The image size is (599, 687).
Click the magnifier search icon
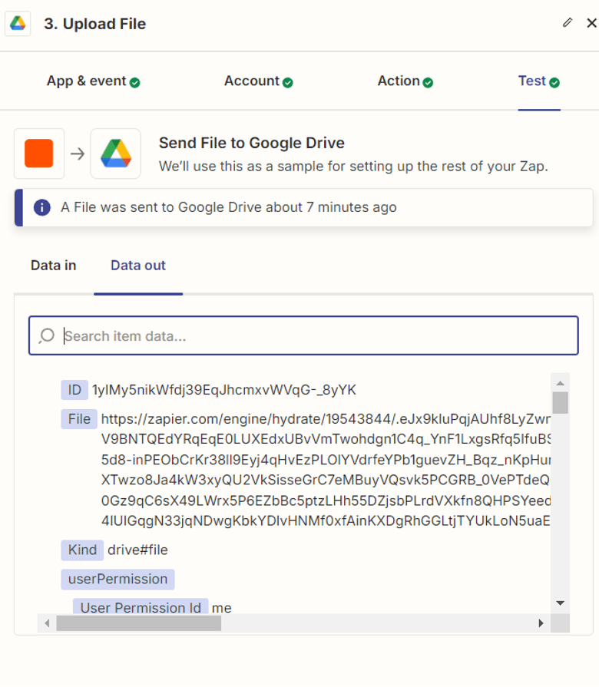pyautogui.click(x=47, y=335)
